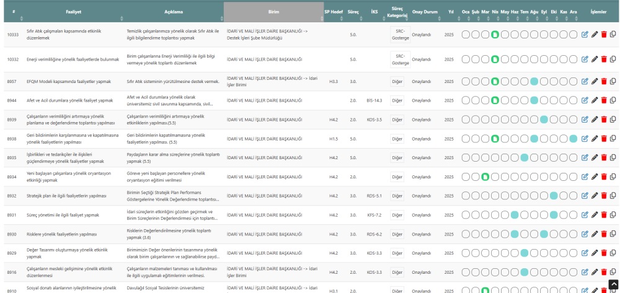The image size is (620, 293).
Task: Click the green March document icon in row 8934
Action: coord(485,177)
